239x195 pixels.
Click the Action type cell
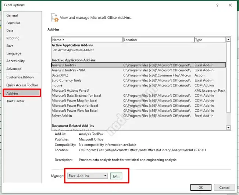199,75
